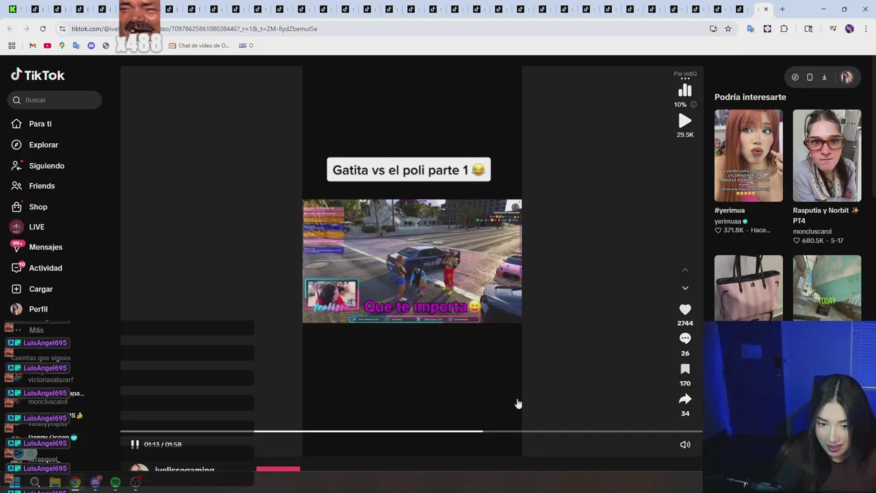Open the Rasputia y Norbit video thumbnail
Screen dimensions: 876x493
pos(827,155)
